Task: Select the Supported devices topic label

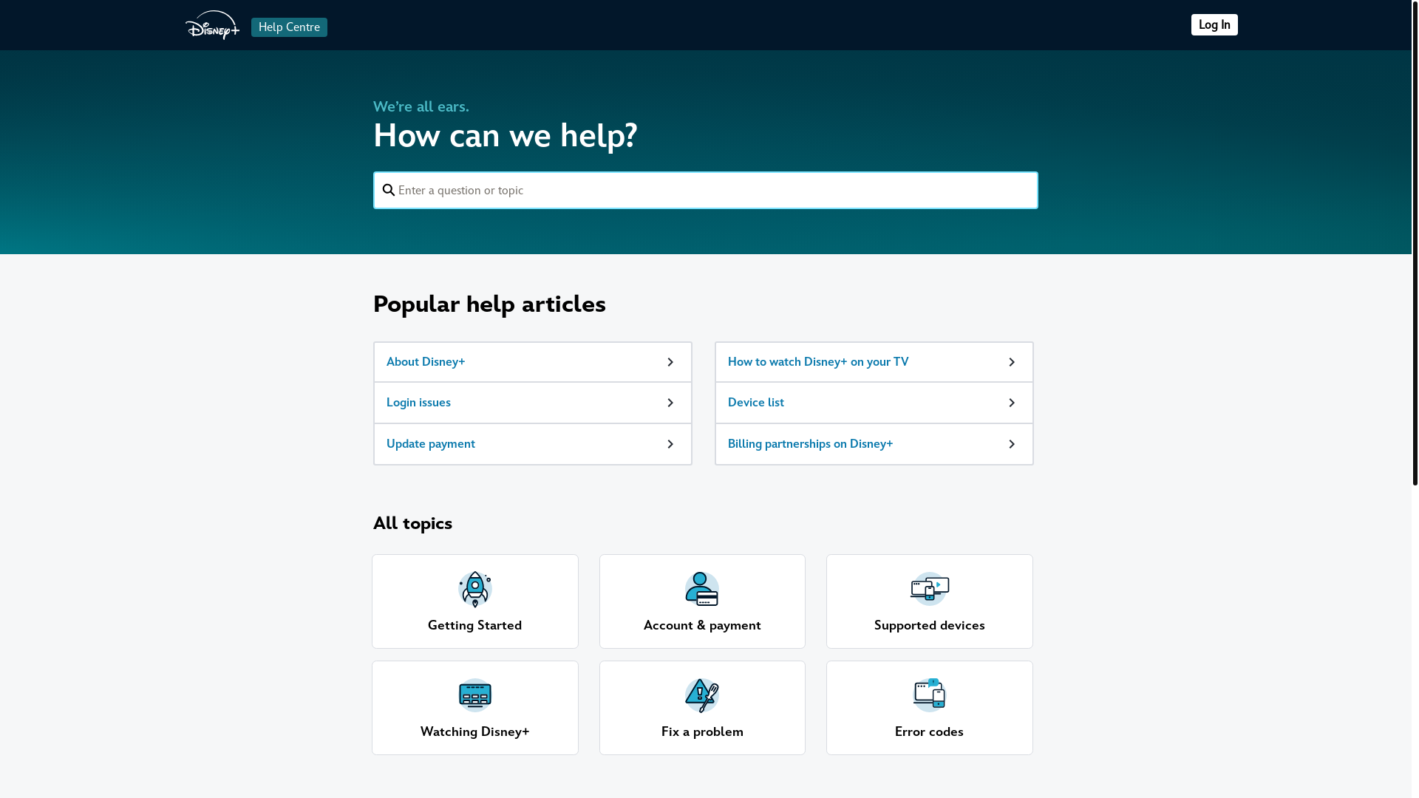Action: (x=930, y=626)
